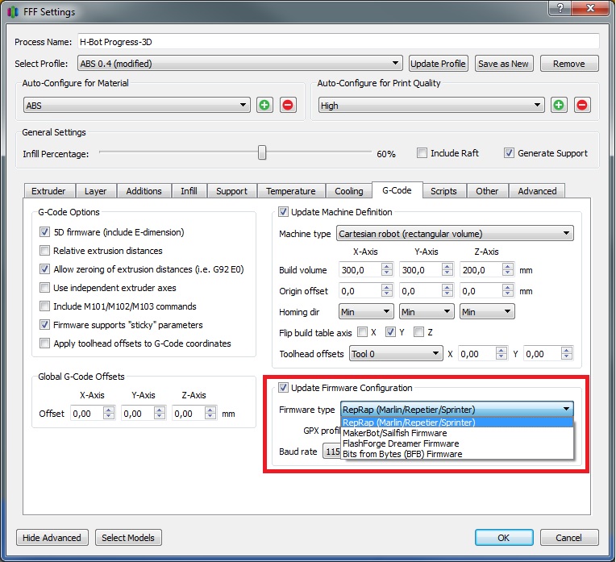The height and width of the screenshot is (562, 616).
Task: Click green plus icon beside High quality
Action: [559, 106]
